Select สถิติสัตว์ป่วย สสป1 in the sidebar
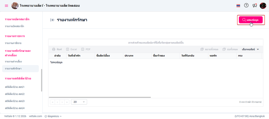 pyautogui.click(x=15, y=87)
